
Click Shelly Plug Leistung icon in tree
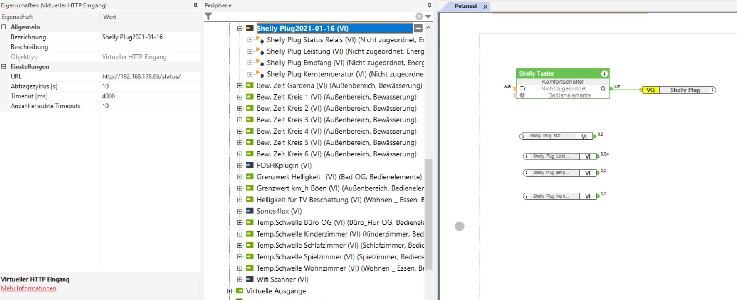(x=260, y=51)
